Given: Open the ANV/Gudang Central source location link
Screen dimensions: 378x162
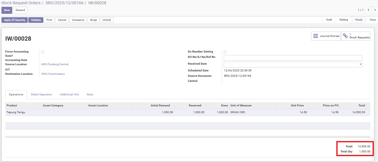Looking at the screenshot, I should pos(55,64).
